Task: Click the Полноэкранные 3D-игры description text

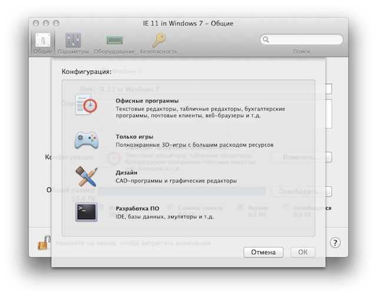Action: click(194, 145)
